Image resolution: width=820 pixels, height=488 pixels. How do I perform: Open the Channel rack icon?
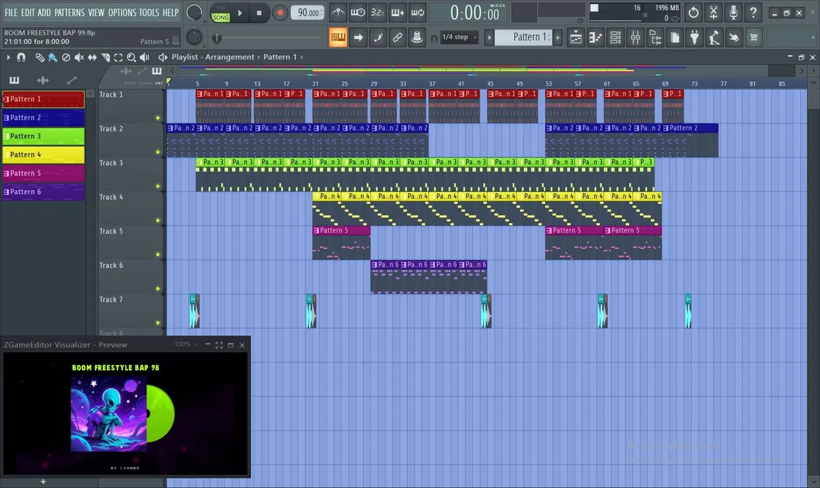coord(616,38)
